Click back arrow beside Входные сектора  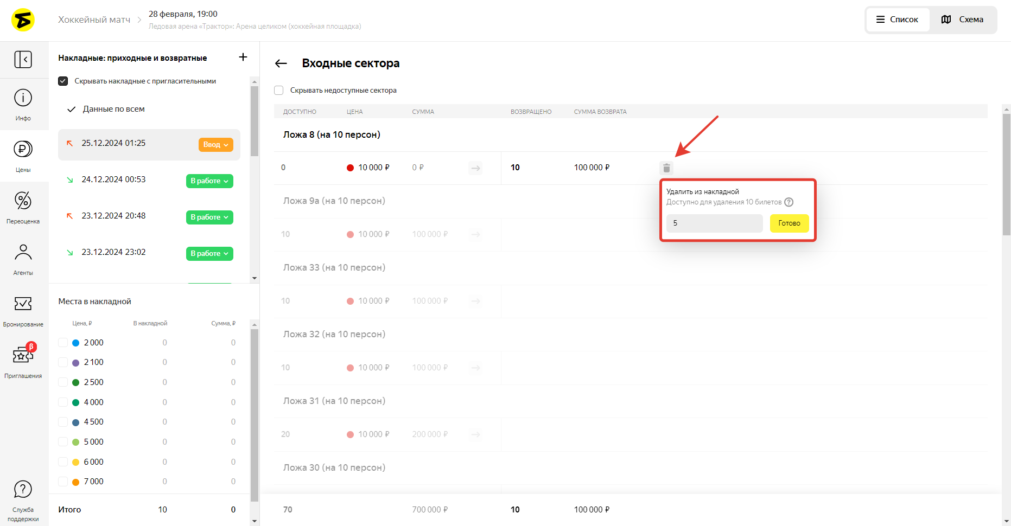coord(281,63)
